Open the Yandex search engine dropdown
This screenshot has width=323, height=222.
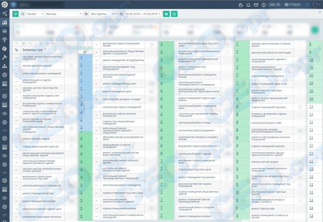[35, 14]
